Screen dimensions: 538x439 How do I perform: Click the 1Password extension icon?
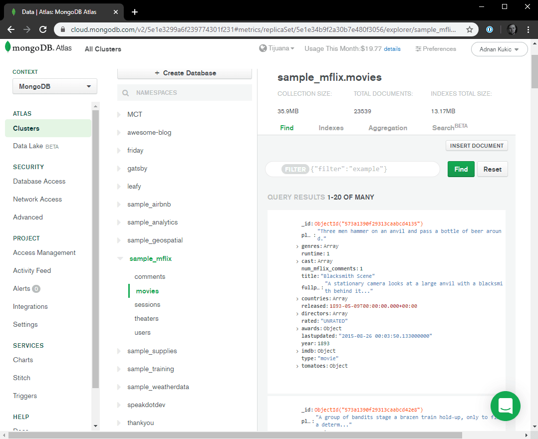coord(490,29)
